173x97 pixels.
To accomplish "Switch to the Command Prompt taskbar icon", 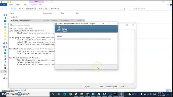I will click(115, 94).
